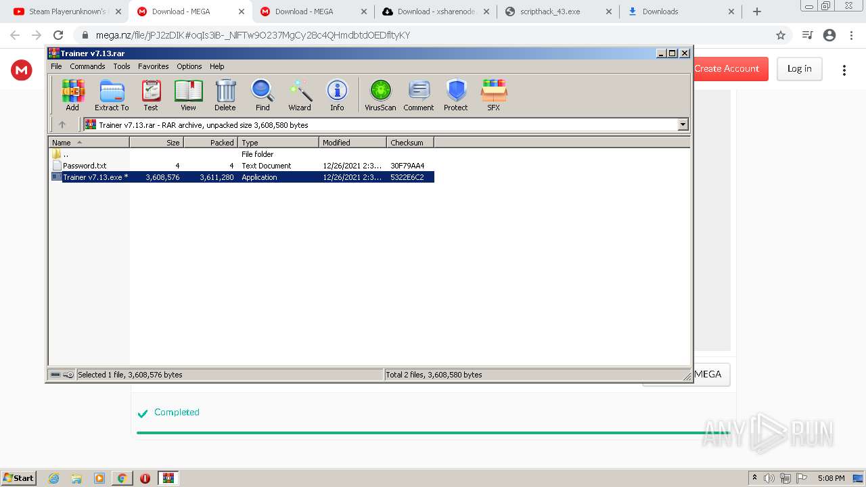Screen dimensions: 866x487
Task: Open the Options menu
Action: tap(189, 66)
